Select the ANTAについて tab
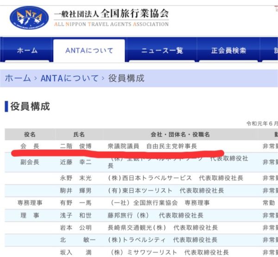This screenshot has width=278, height=257. pyautogui.click(x=89, y=50)
